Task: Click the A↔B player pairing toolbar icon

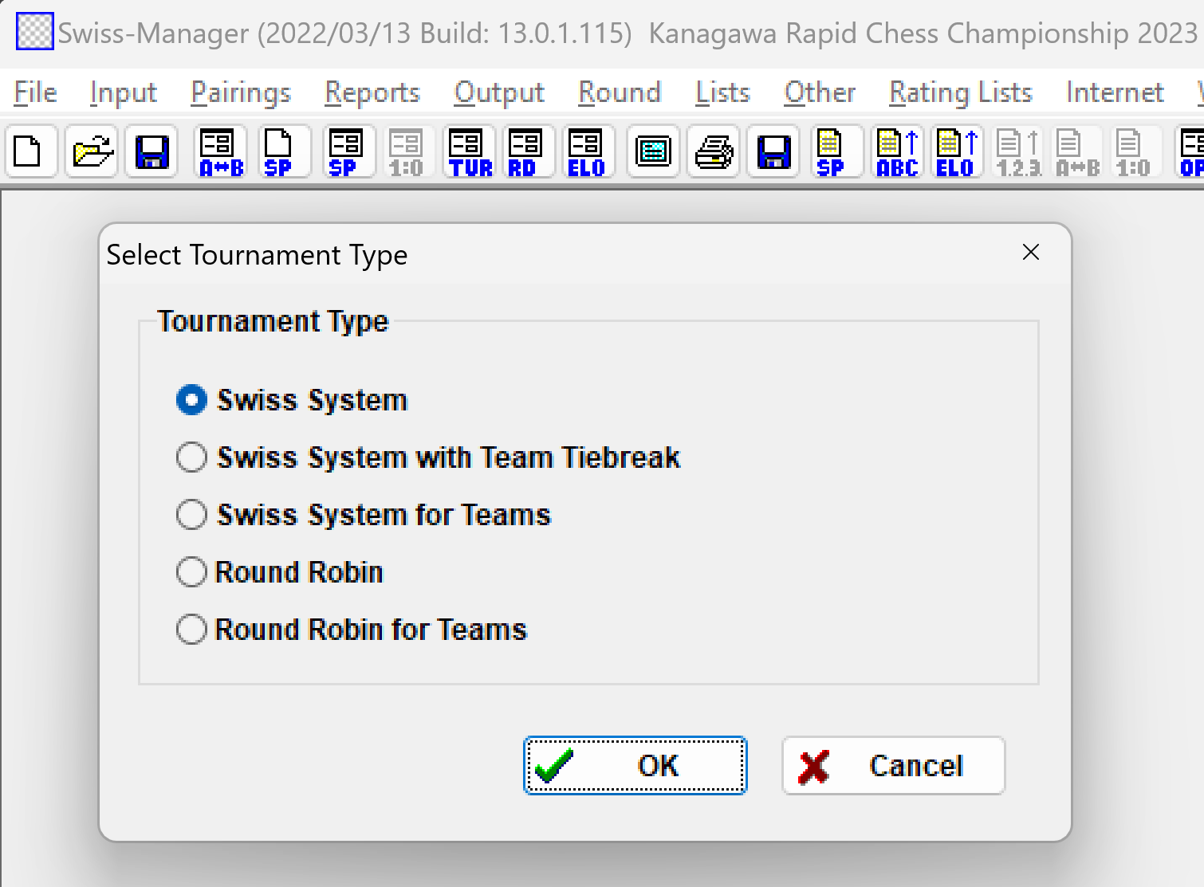Action: point(220,151)
